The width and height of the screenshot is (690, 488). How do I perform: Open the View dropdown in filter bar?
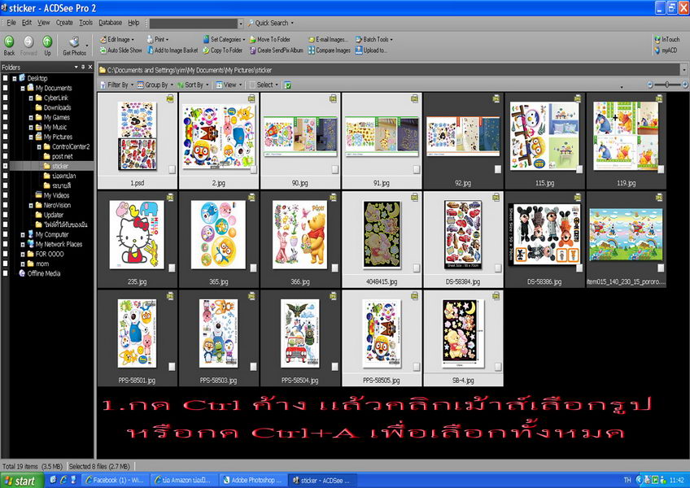(229, 85)
